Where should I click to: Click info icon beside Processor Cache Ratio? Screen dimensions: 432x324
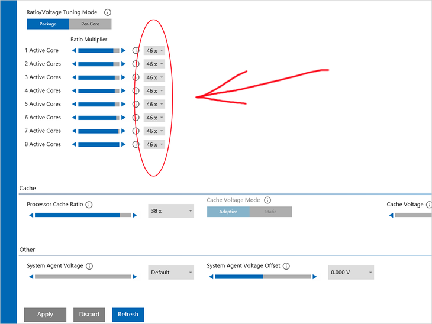89,205
